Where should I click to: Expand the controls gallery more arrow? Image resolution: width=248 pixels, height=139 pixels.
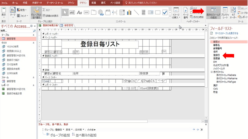click(x=170, y=16)
